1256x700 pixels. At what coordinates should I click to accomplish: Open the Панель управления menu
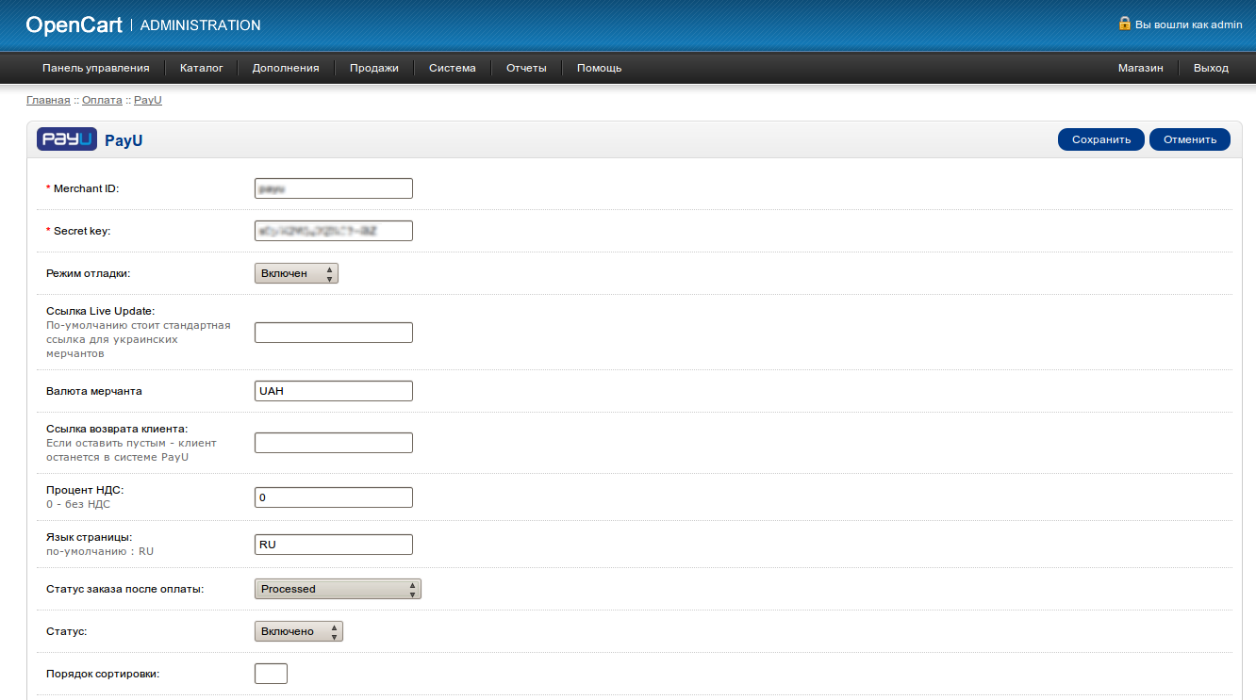pyautogui.click(x=96, y=68)
